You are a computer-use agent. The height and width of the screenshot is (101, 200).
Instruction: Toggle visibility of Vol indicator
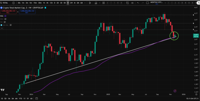click(5, 22)
